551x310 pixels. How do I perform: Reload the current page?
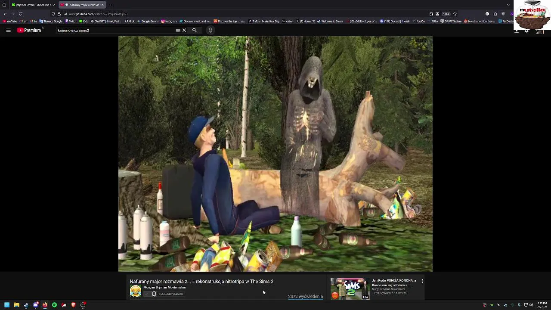20,14
